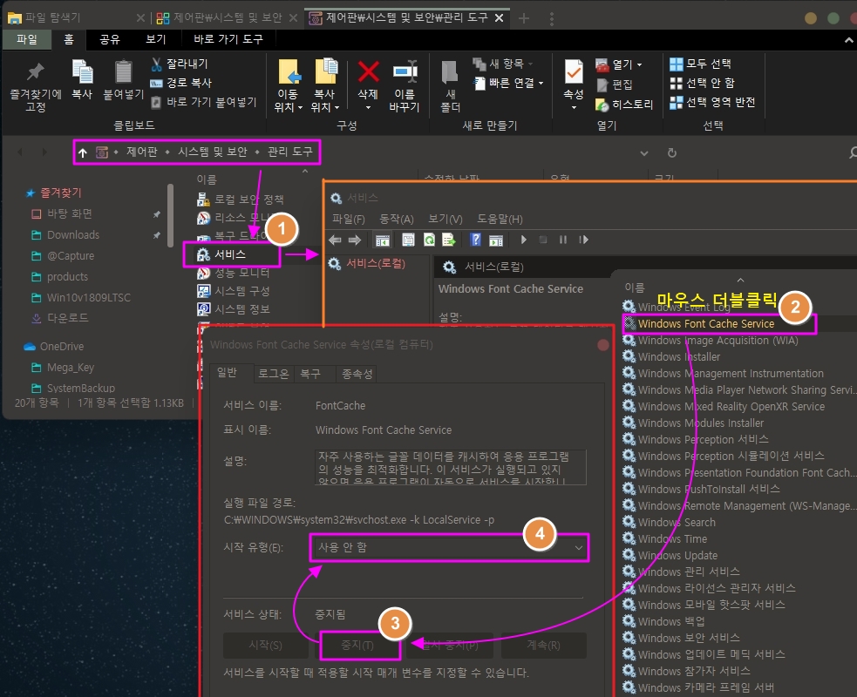Restart service via Services toolbar restart icon
Screen dimensions: 857x697
[x=584, y=240]
